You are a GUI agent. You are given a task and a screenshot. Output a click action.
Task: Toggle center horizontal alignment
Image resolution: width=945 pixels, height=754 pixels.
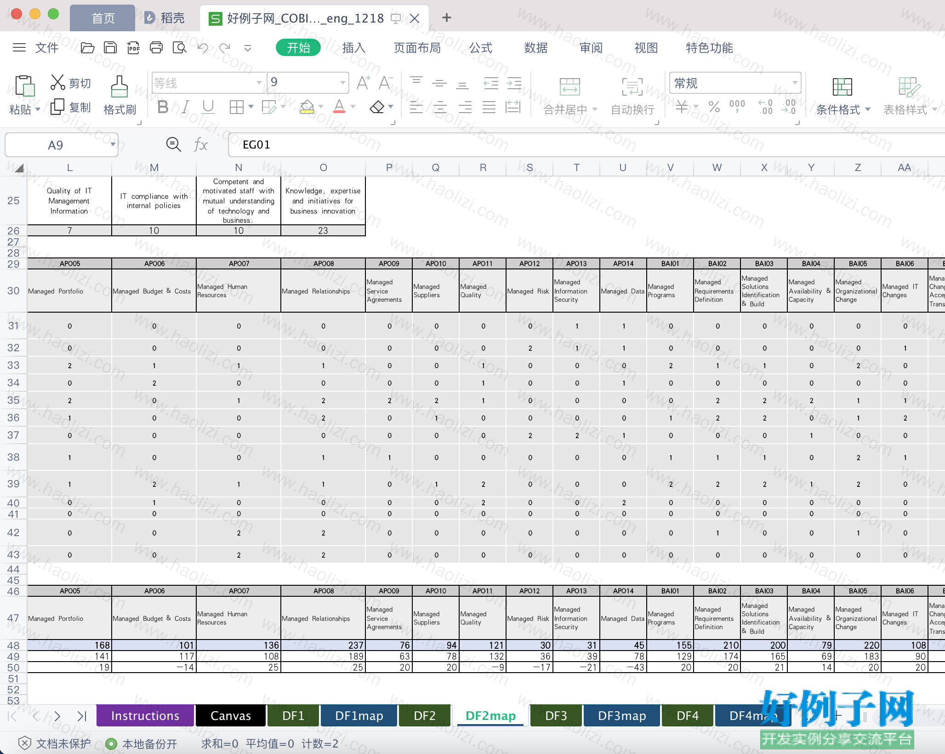440,107
